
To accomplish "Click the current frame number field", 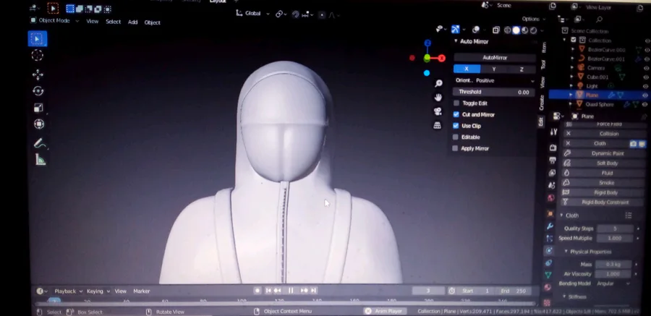I will point(427,291).
